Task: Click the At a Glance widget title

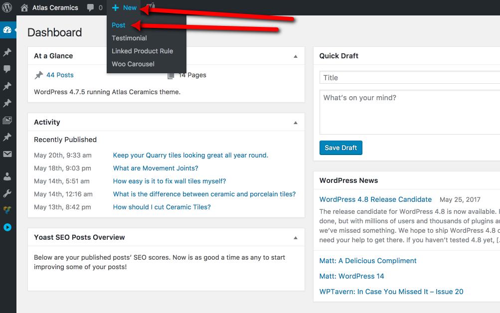Action: [x=53, y=56]
